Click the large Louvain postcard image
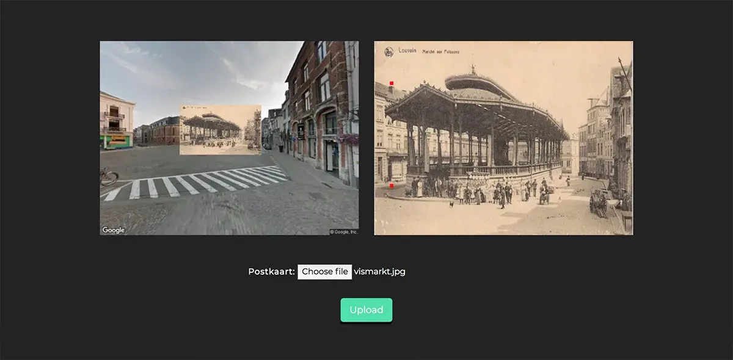Screen dimensions: 733x360 503,138
